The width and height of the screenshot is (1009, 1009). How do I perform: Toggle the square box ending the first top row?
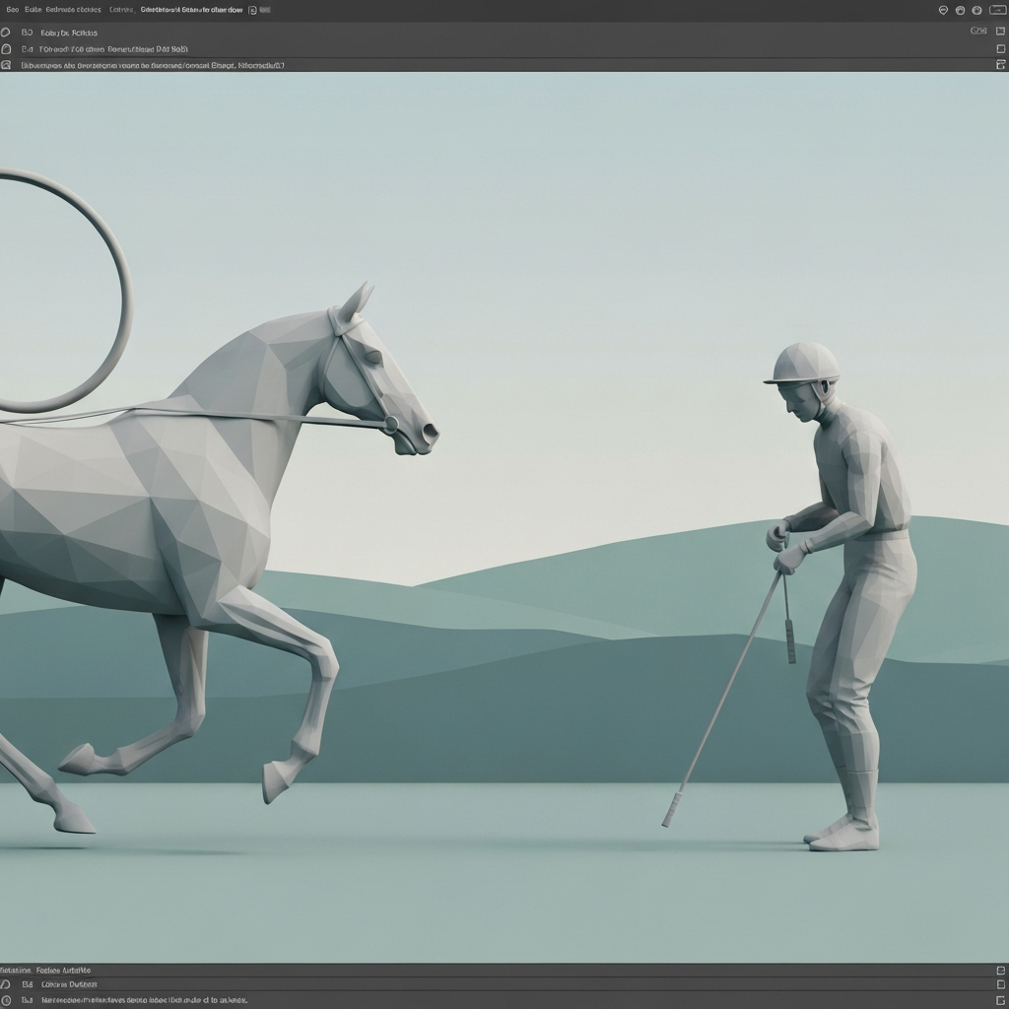pos(1001,31)
